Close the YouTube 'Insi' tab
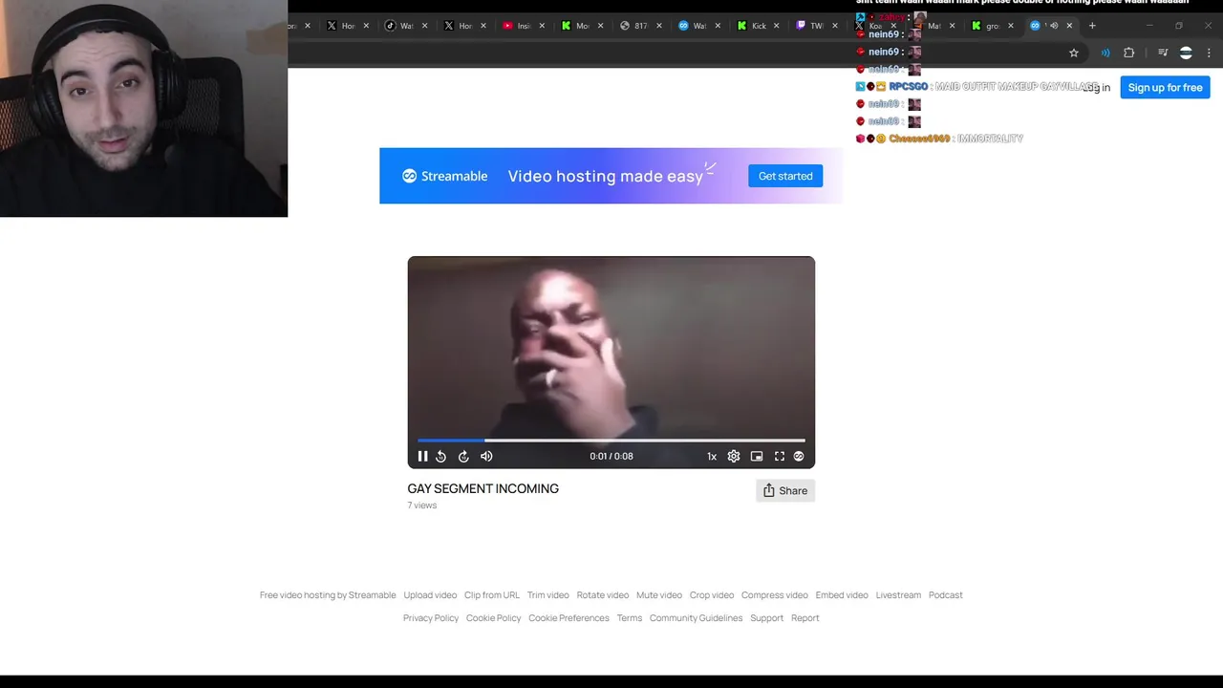The height and width of the screenshot is (688, 1223). [542, 26]
